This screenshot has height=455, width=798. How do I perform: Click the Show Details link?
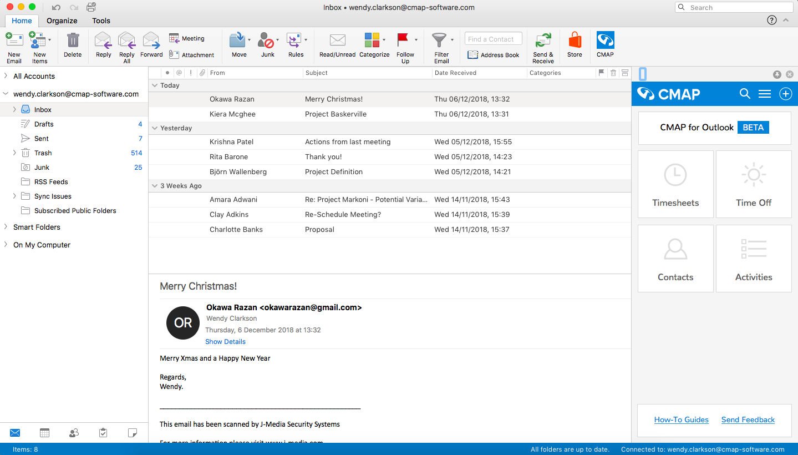click(225, 342)
